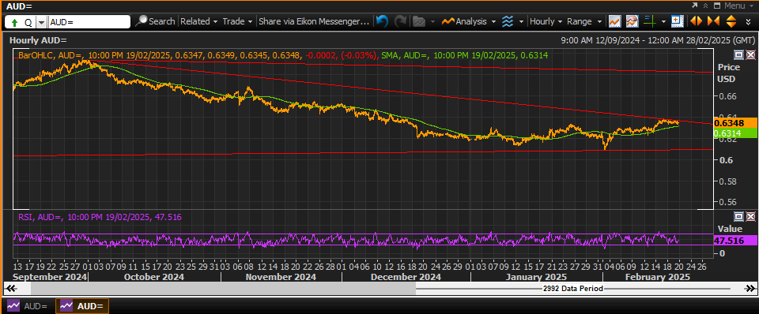Switch to the first AUD= bottom tab

pyautogui.click(x=28, y=306)
